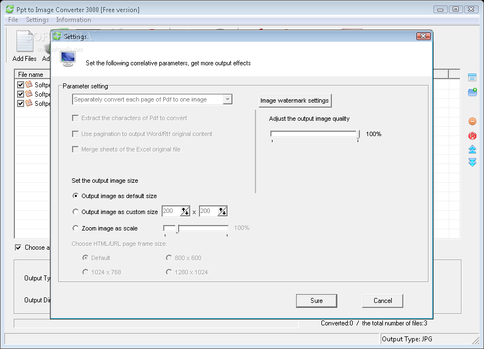Click the custom width spinner arrows

(185, 211)
